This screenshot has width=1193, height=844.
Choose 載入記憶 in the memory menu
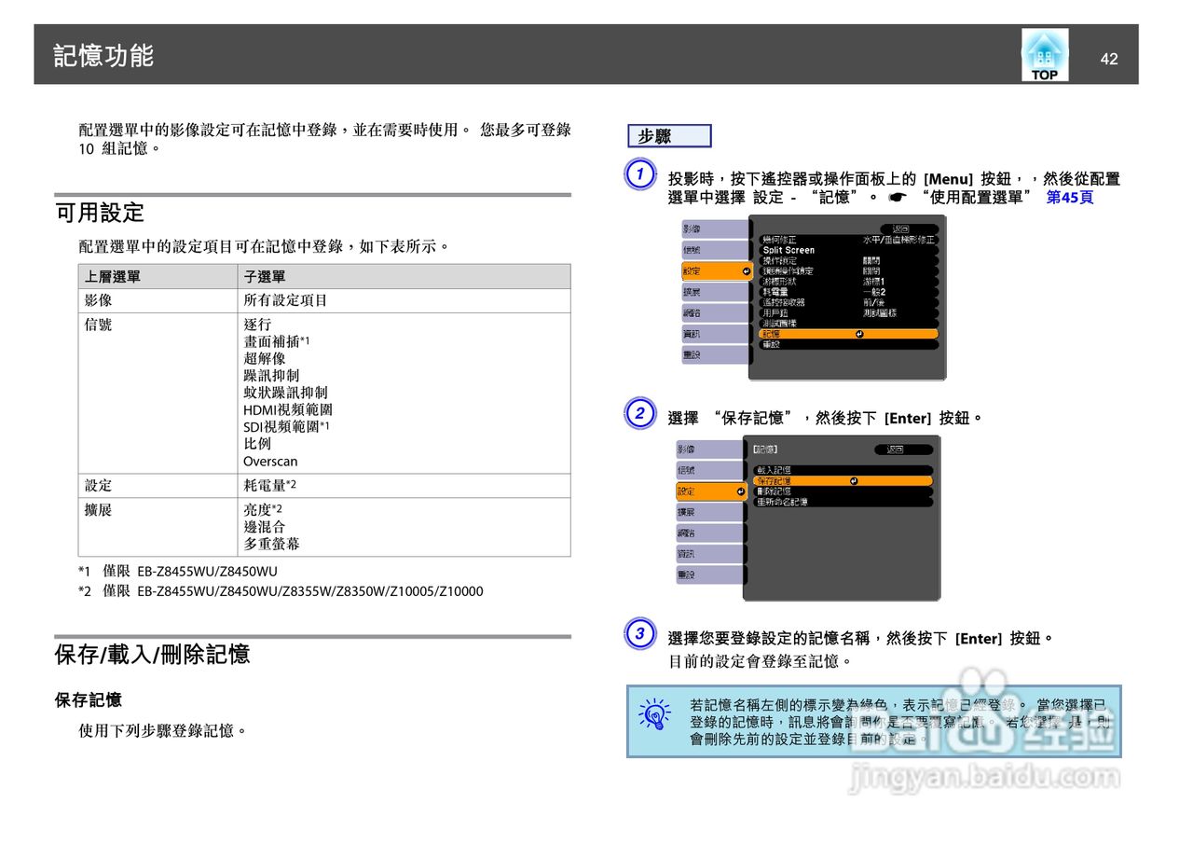tap(775, 470)
